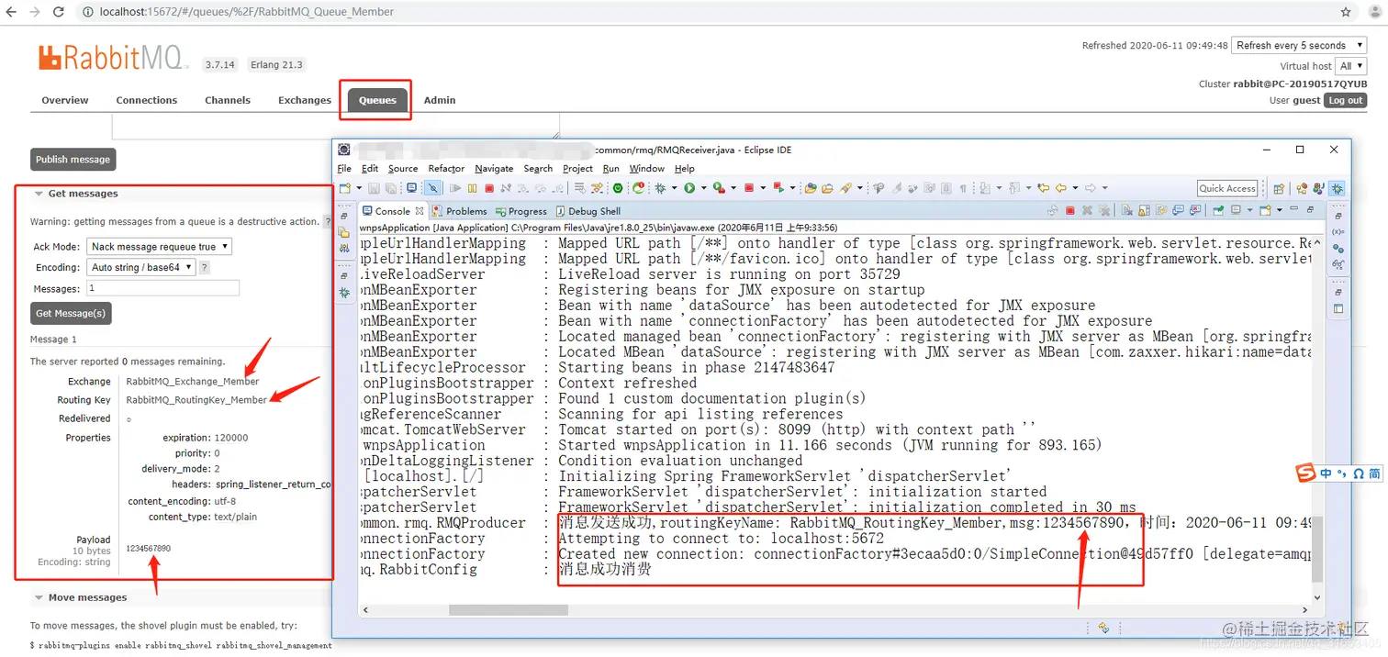Switch to Debug perspective icon
The width and height of the screenshot is (1388, 657).
coord(1337,189)
